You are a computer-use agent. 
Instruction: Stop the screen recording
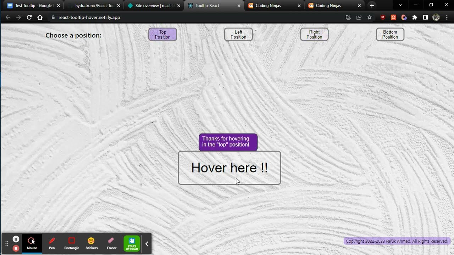(x=16, y=248)
